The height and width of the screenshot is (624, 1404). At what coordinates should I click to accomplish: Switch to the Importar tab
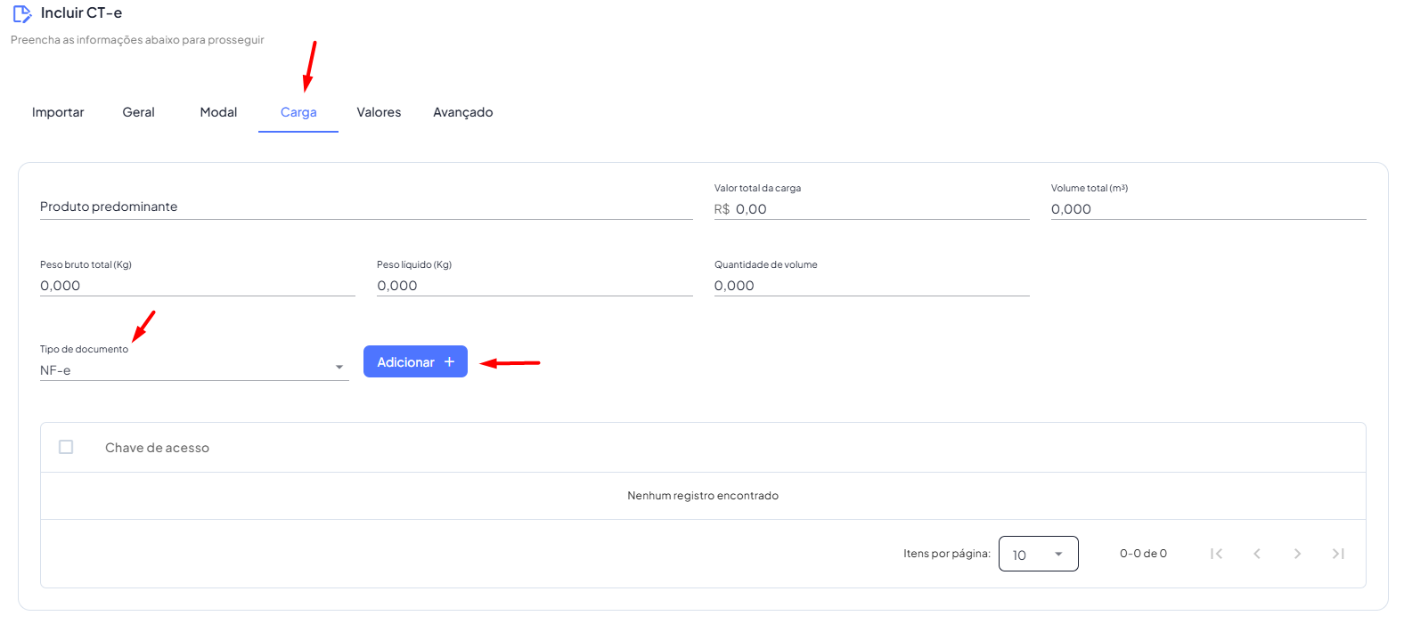coord(58,112)
